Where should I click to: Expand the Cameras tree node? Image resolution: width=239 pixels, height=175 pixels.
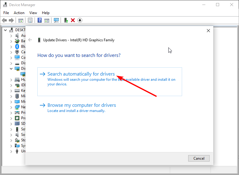pyautogui.click(x=11, y=52)
